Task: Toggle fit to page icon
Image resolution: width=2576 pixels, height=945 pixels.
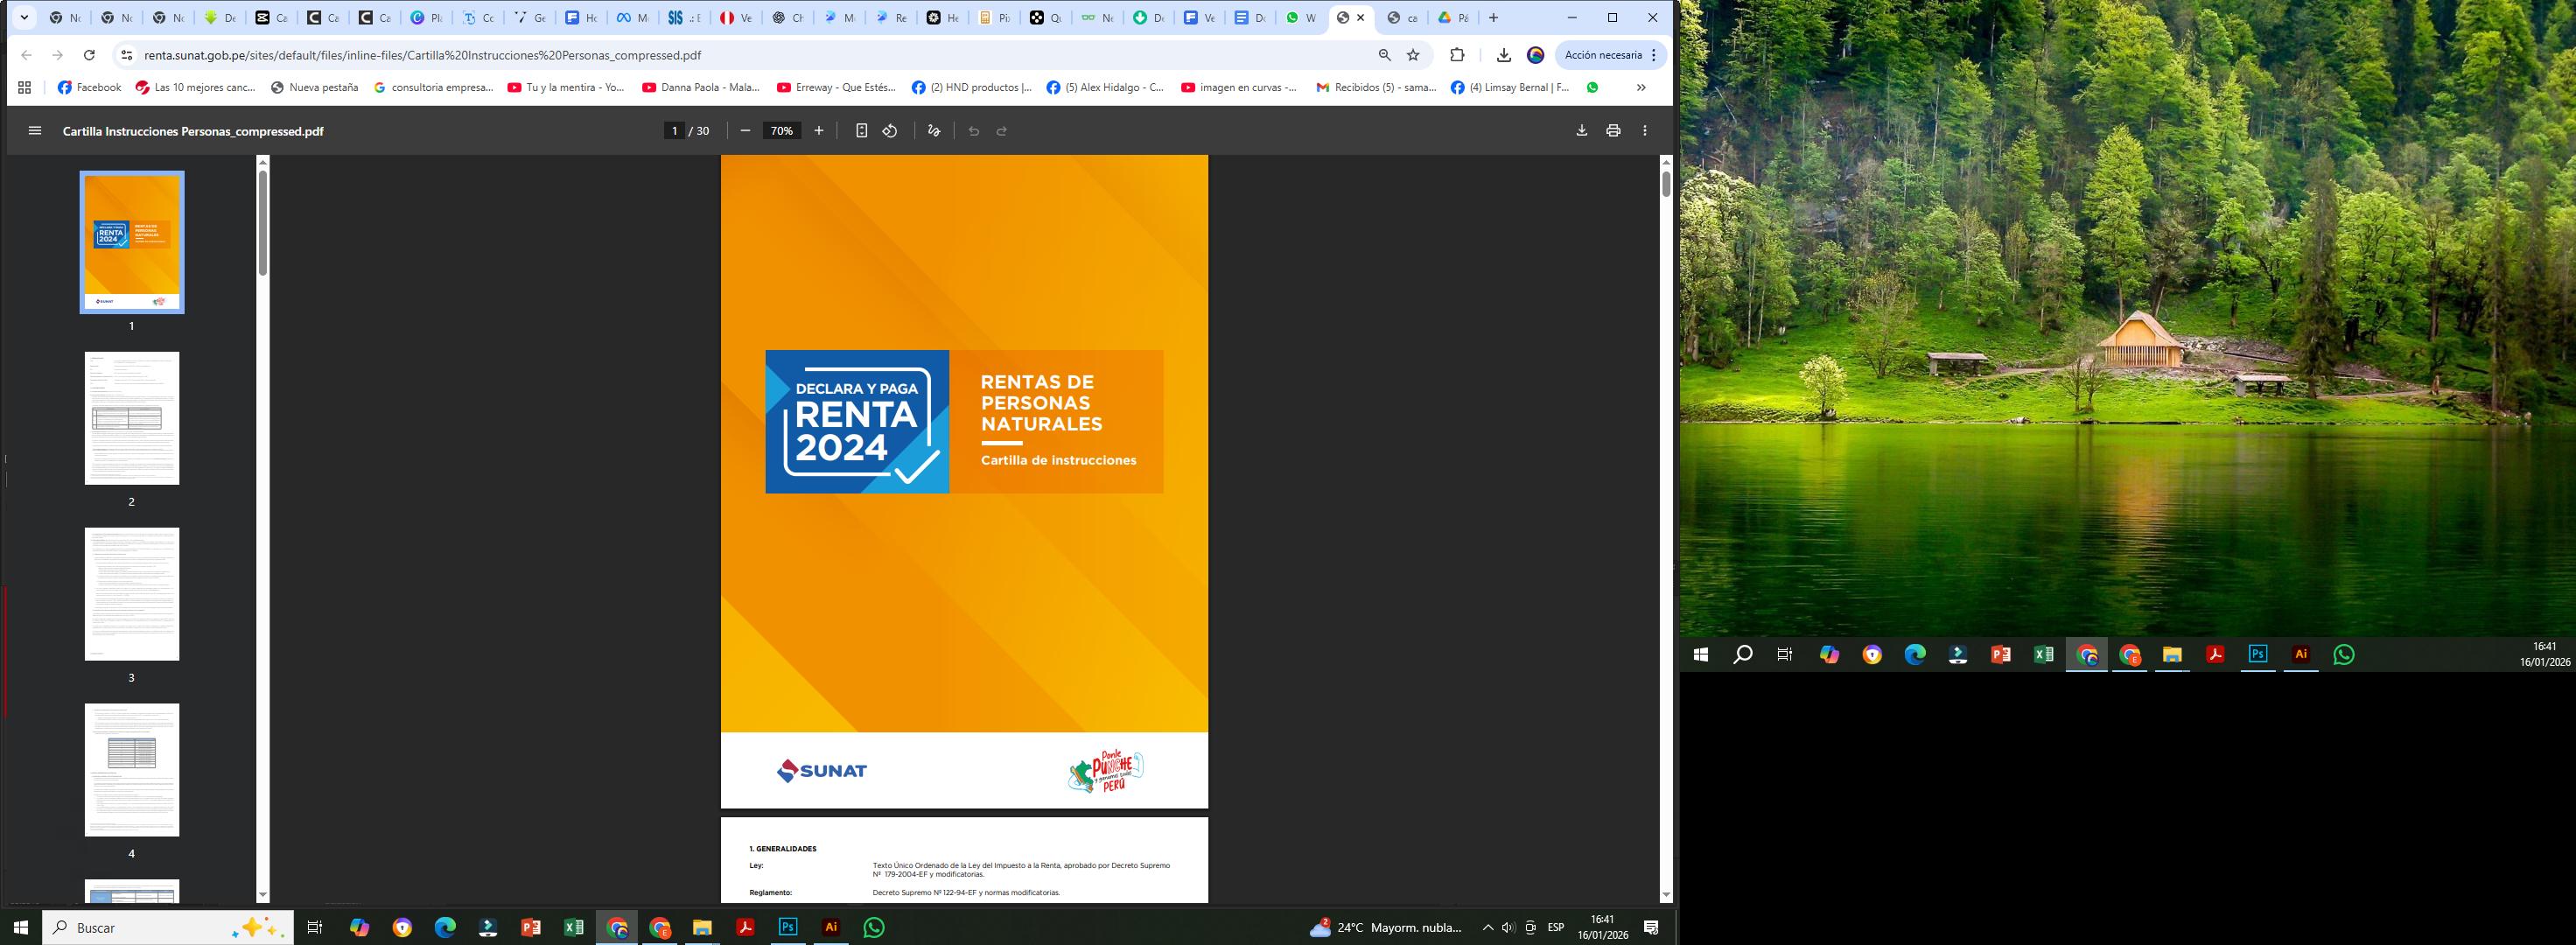Action: pos(861,131)
